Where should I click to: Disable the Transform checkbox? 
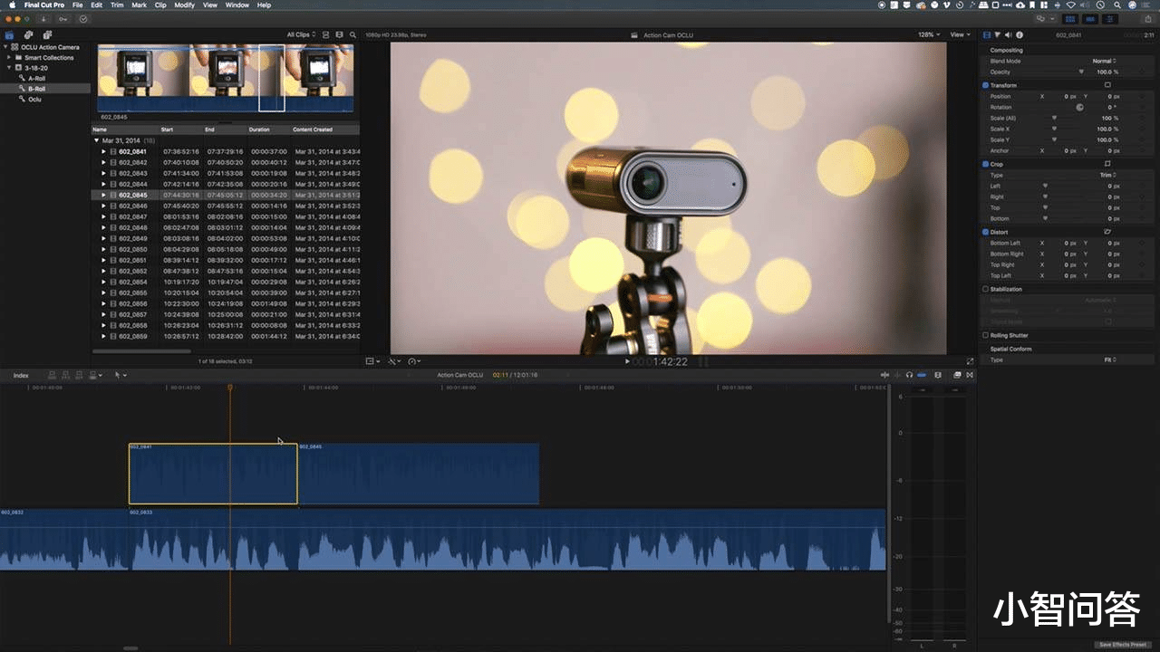pyautogui.click(x=986, y=85)
